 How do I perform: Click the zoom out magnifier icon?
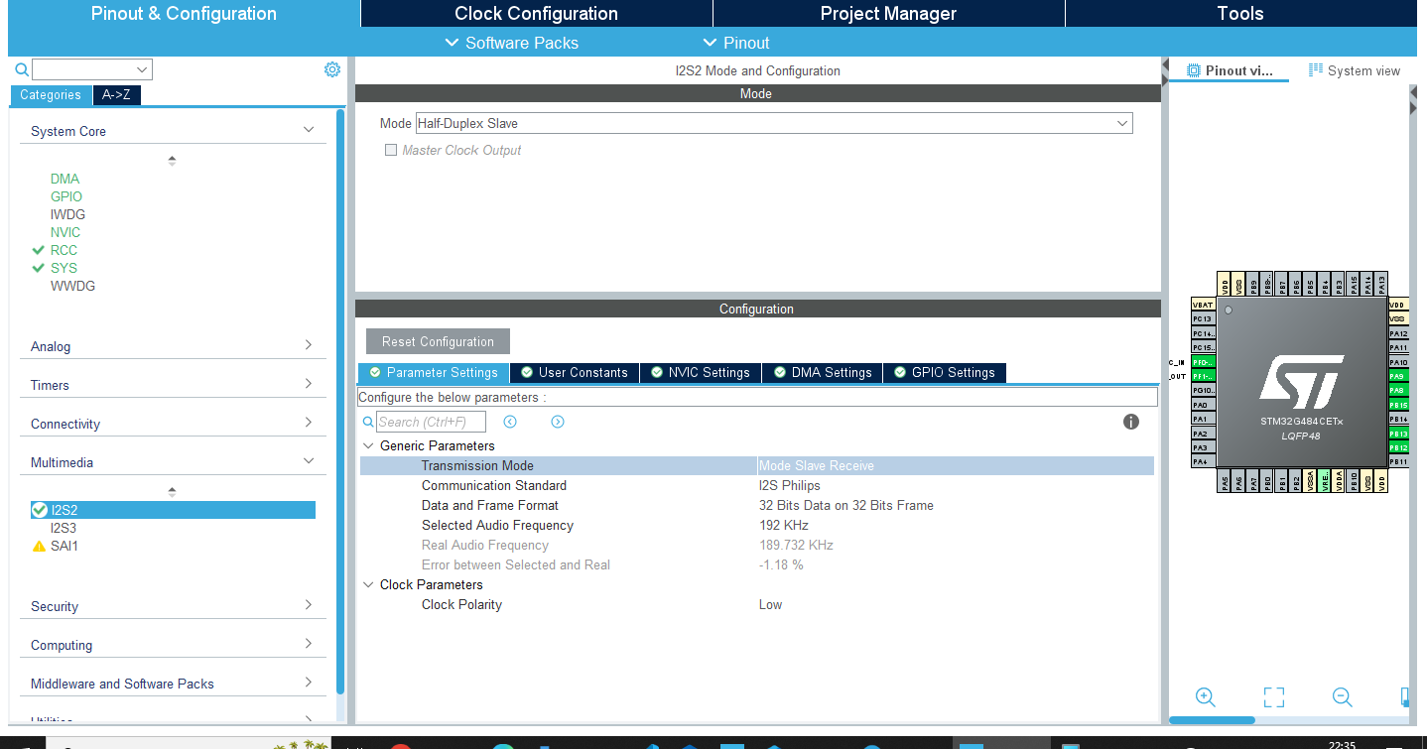pyautogui.click(x=1342, y=696)
